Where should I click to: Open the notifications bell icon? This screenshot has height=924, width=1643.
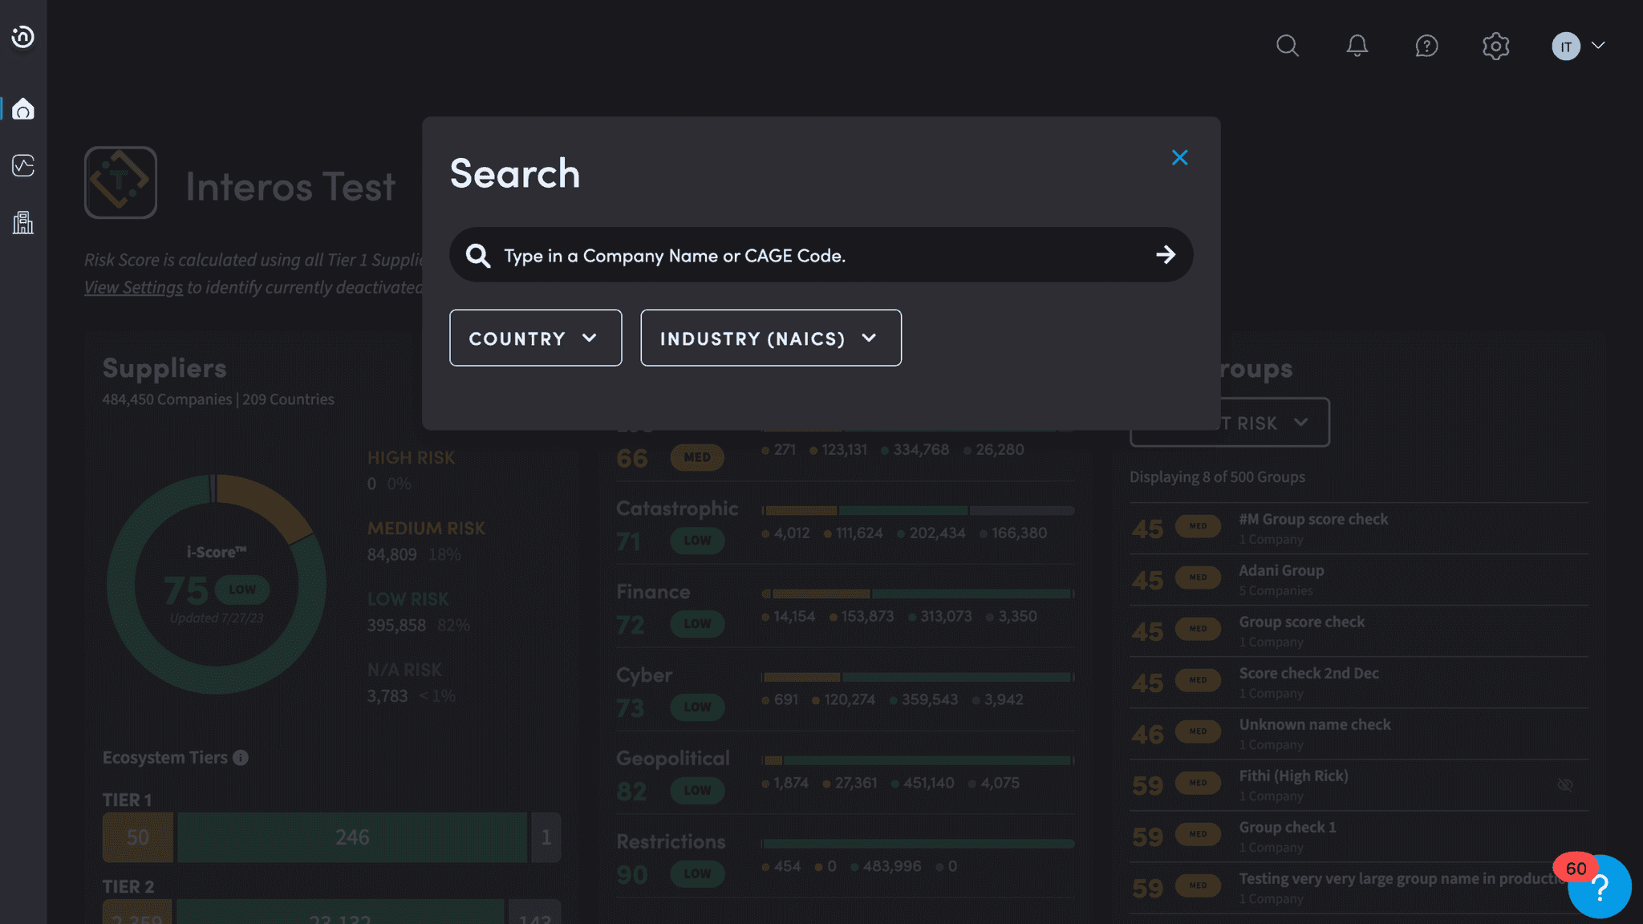(x=1357, y=46)
